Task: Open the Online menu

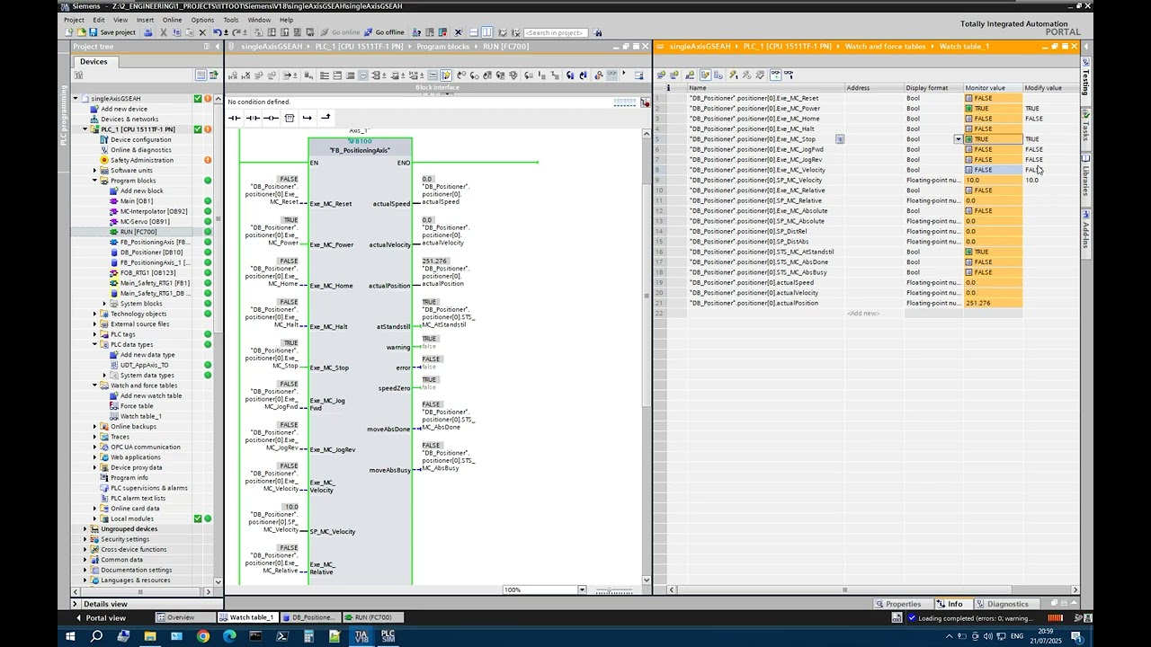Action: tap(172, 20)
